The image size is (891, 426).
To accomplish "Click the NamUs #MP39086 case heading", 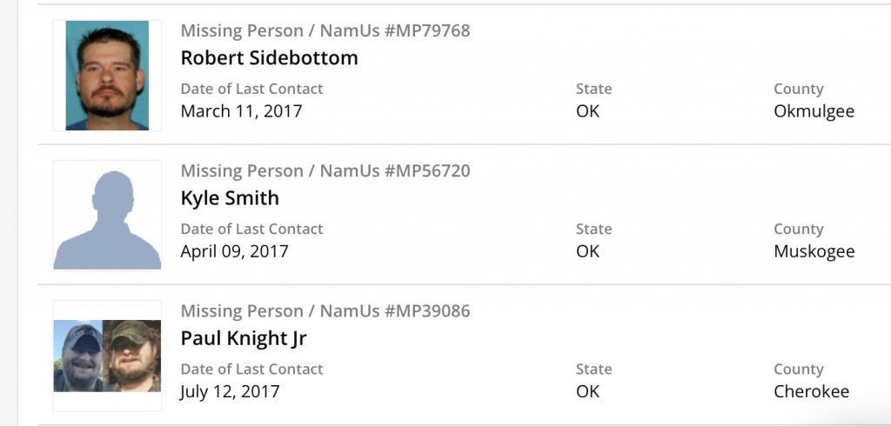I will tap(325, 311).
